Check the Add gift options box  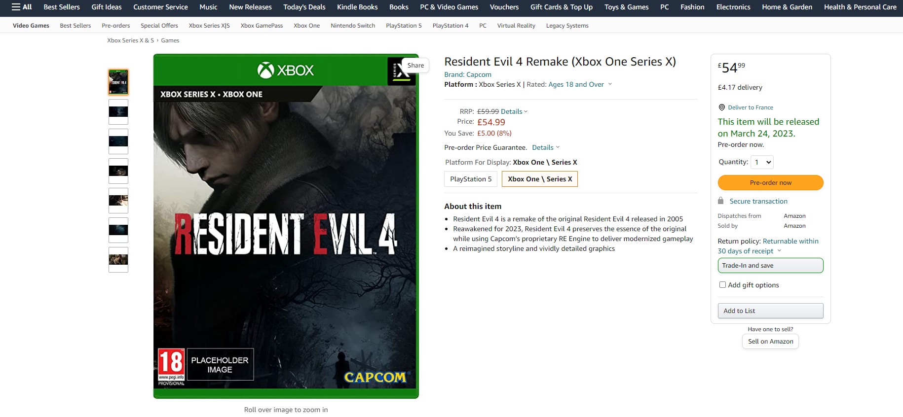click(722, 284)
